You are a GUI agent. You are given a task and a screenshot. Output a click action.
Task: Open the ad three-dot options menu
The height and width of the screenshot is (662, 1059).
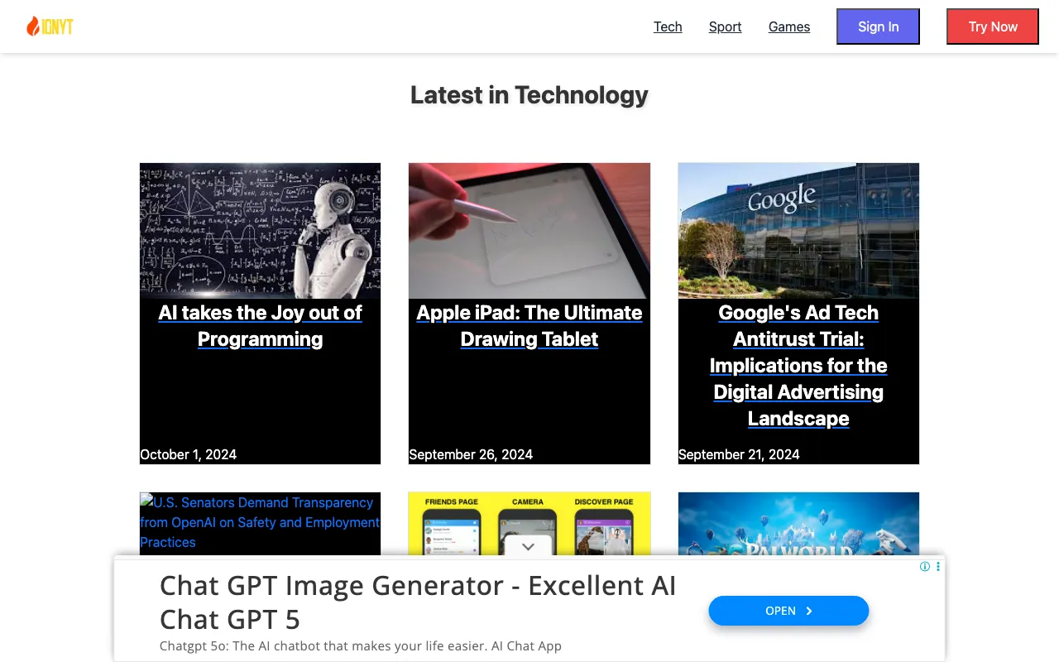pos(937,567)
